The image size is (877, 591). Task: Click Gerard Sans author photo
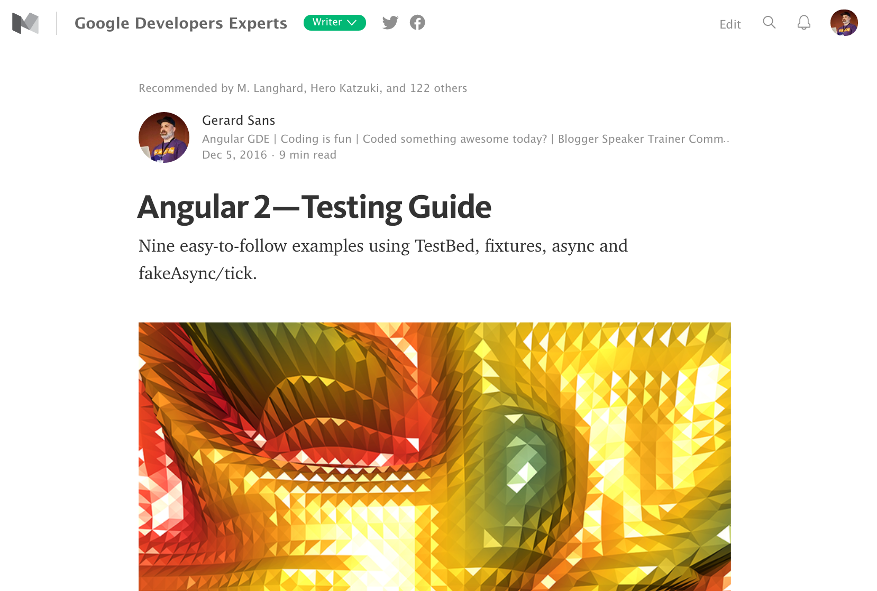(164, 137)
